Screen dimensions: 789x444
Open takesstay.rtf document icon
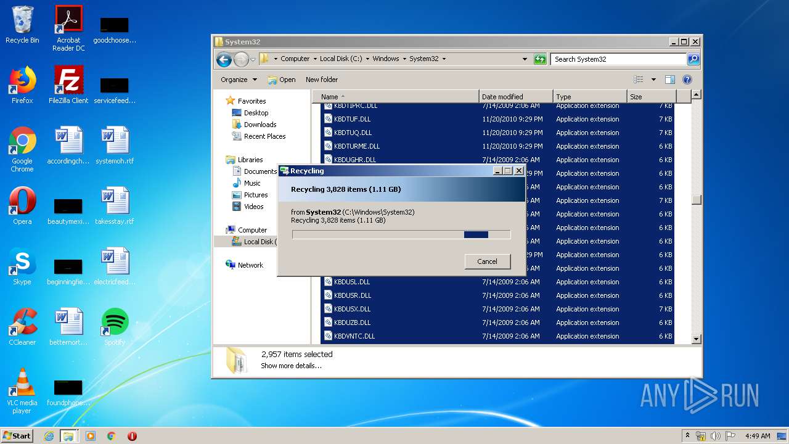pos(115,207)
